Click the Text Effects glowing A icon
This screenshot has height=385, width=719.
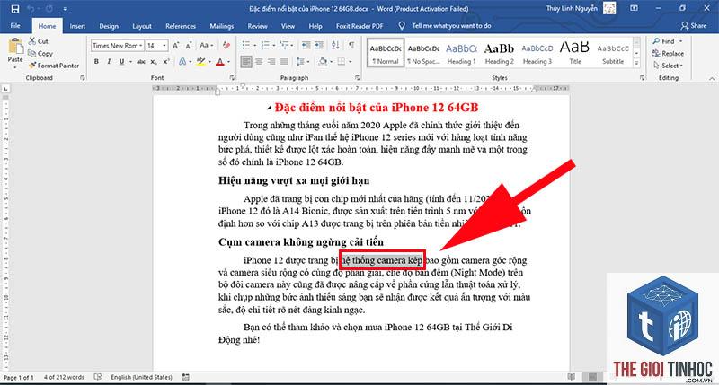(183, 61)
